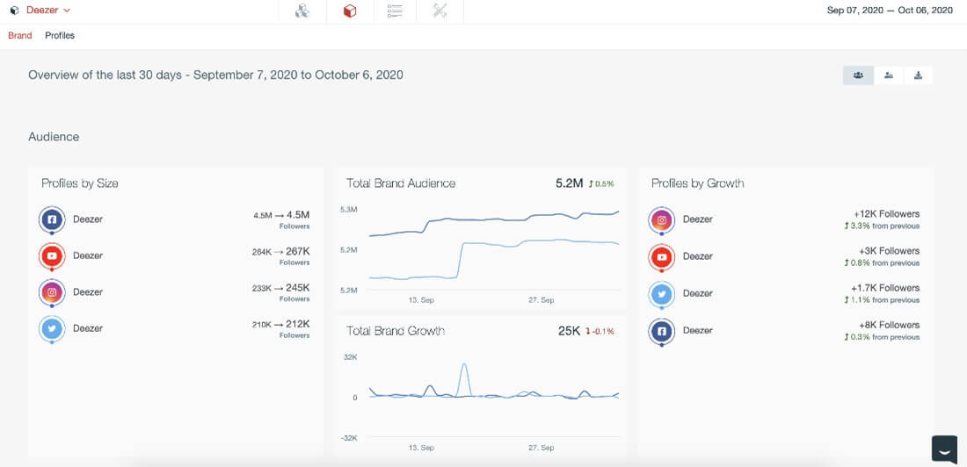Click Deezer Instagram name in Profiles by Size
This screenshot has width=967, height=467.
coord(88,292)
